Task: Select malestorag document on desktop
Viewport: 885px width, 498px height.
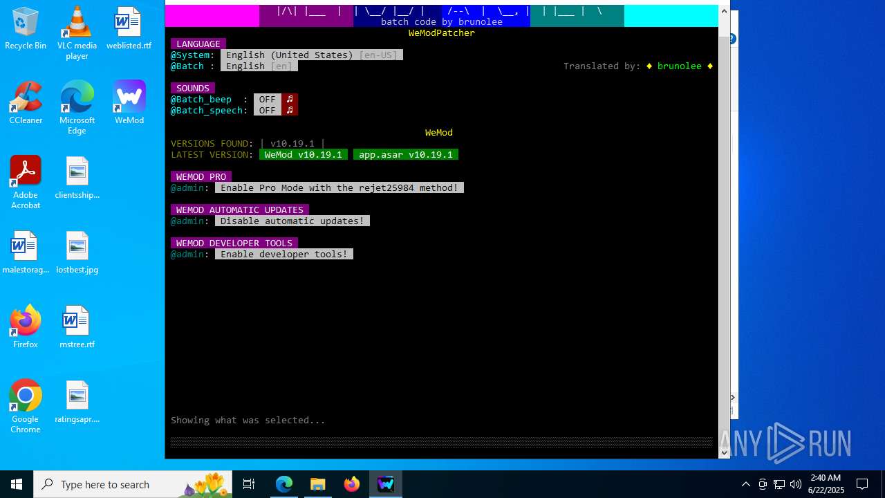Action: click(26, 252)
